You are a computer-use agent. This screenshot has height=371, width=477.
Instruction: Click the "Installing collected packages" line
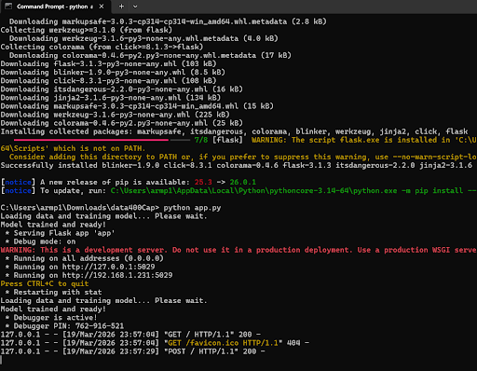(234, 131)
